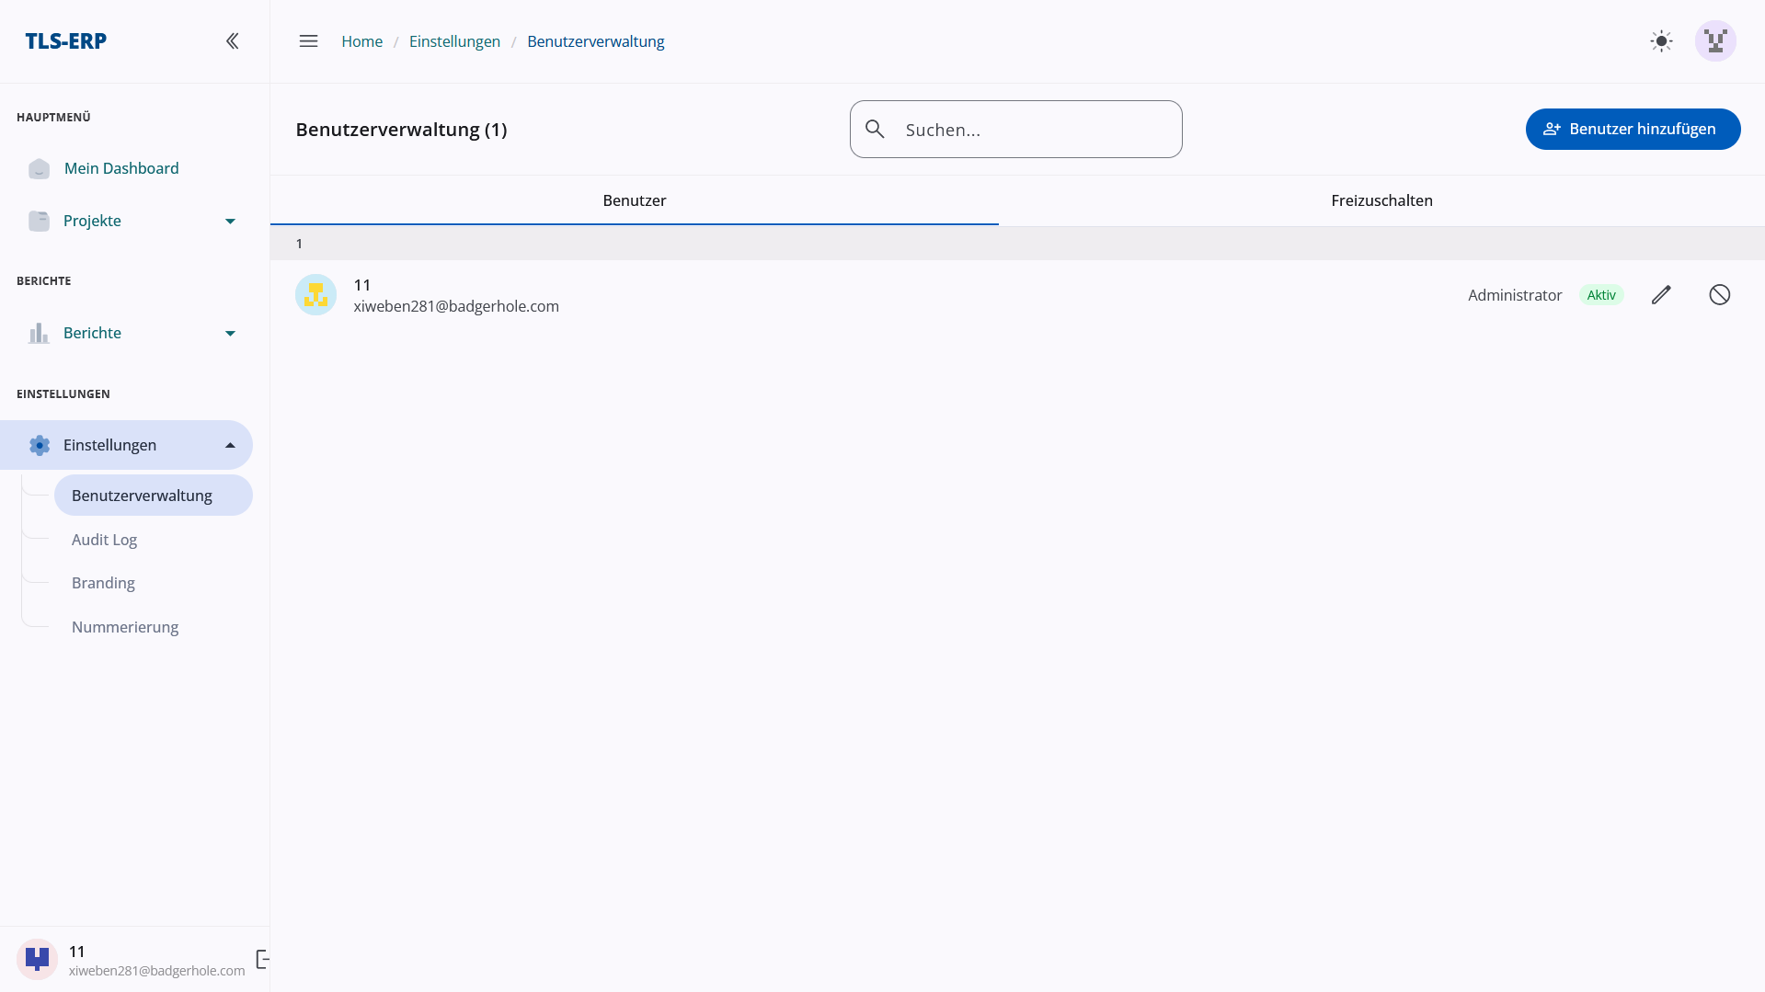Log out using the sidebar exit icon
1765x992 pixels.
pos(263,960)
